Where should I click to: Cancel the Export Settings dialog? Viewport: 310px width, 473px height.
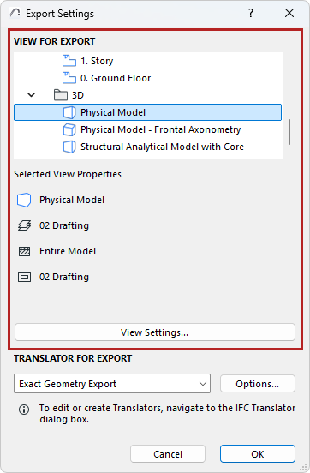click(168, 454)
